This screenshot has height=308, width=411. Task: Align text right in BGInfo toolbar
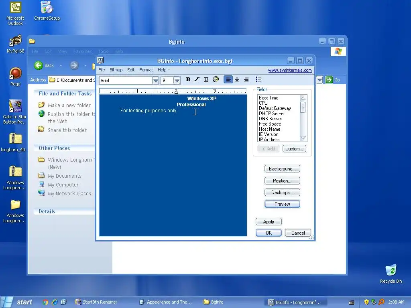pyautogui.click(x=246, y=79)
